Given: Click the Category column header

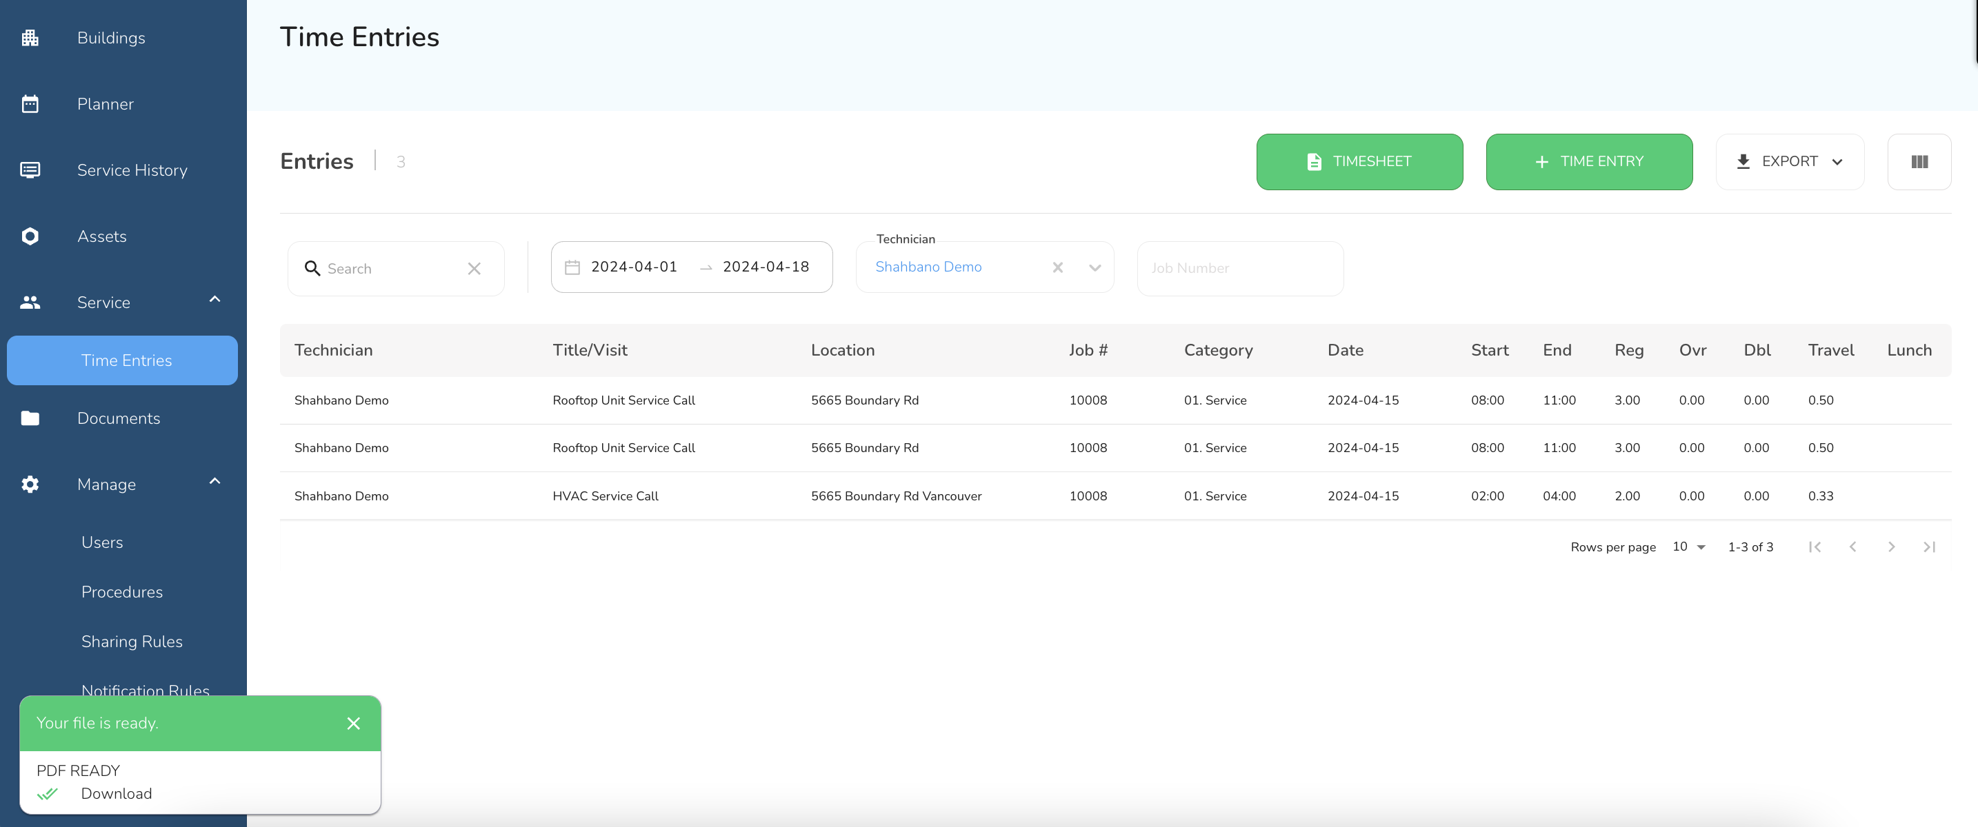Looking at the screenshot, I should [1218, 350].
